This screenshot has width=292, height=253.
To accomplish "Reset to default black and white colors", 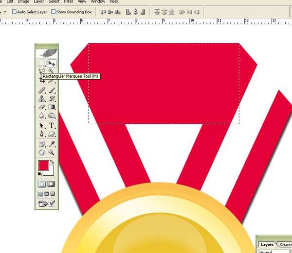I will click(40, 173).
